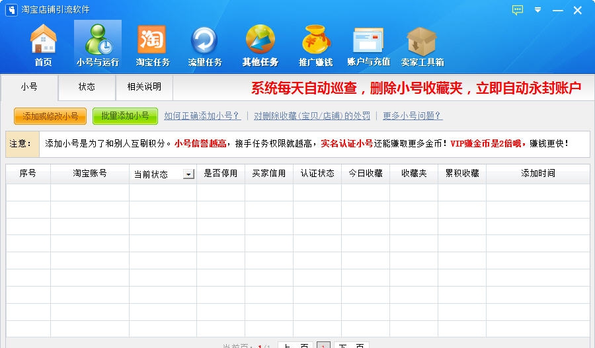Minimize the 淘宝店铺引流软件 window

click(x=558, y=11)
